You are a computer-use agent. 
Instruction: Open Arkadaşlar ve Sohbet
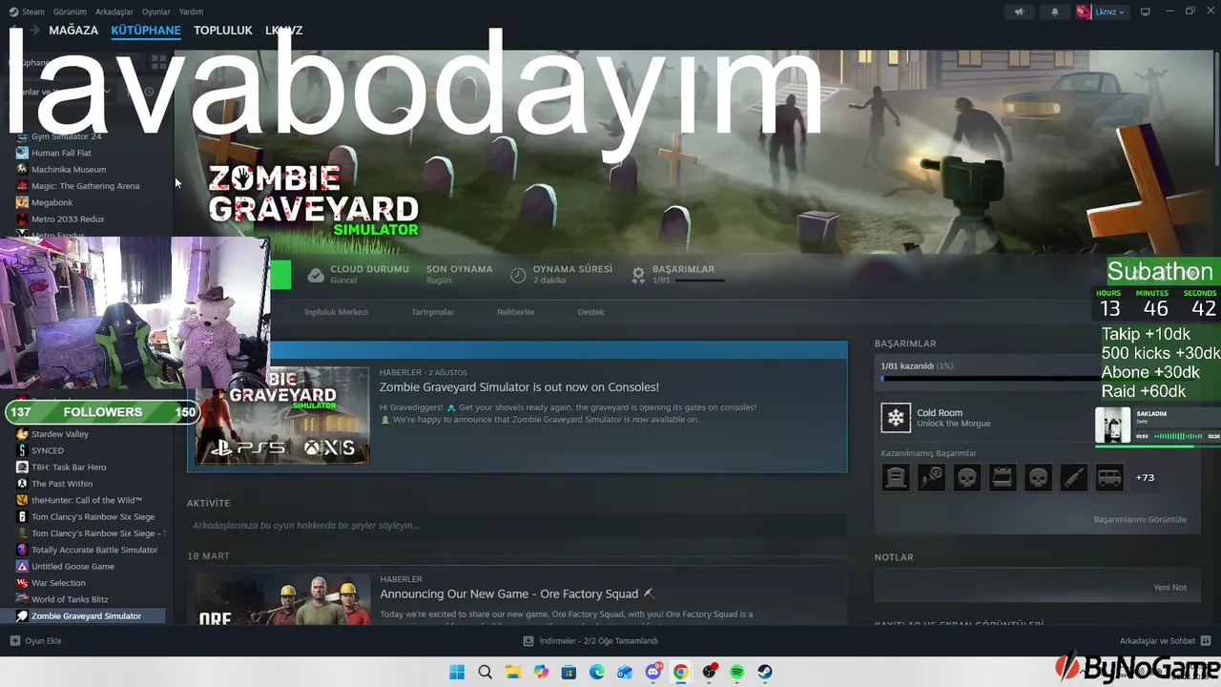coord(1166,641)
